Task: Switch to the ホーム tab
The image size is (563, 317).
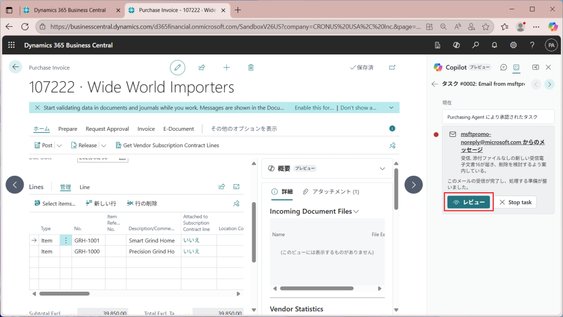Action: [41, 129]
